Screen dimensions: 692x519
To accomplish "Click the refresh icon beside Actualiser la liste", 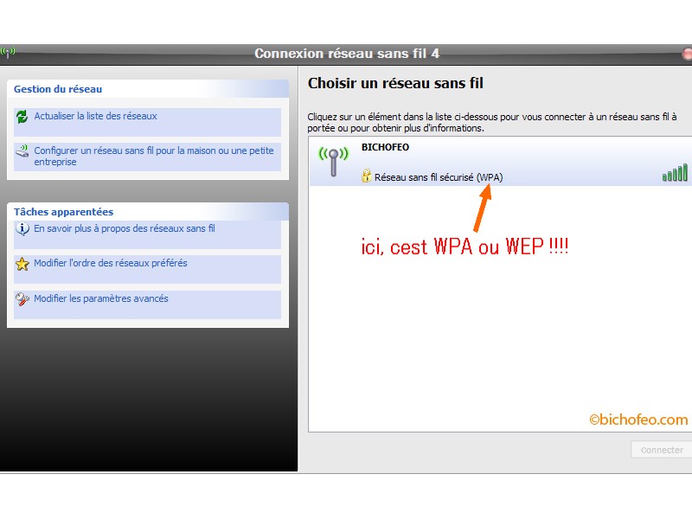I will (x=22, y=116).
